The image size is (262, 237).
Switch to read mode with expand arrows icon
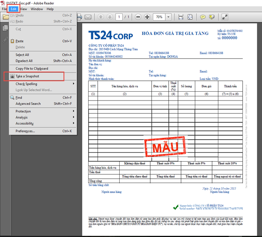coord(225,17)
